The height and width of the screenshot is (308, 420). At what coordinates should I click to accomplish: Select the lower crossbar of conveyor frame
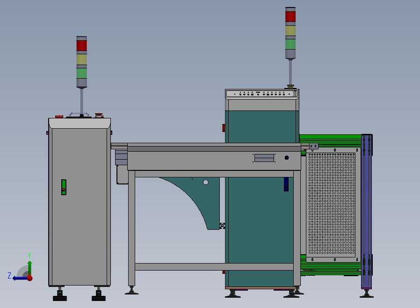click(x=214, y=266)
